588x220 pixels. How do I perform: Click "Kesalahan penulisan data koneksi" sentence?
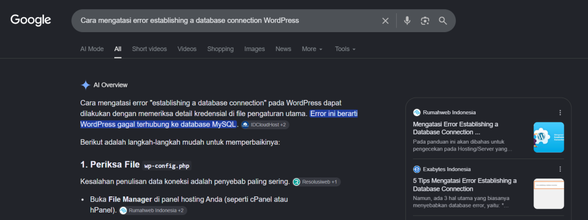click(185, 182)
